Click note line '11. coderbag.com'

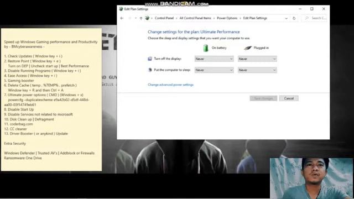tap(18, 124)
